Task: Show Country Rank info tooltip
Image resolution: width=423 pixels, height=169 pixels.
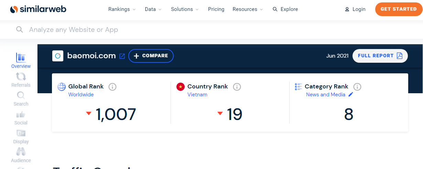Action: 237,87
